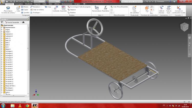
Task: Open the Modèle panel dropdown header
Action: click(5, 19)
